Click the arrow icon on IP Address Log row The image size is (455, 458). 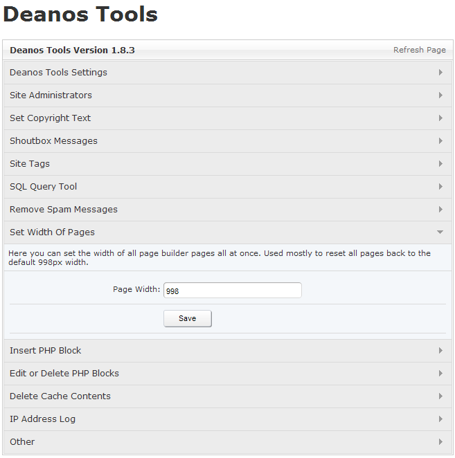(x=440, y=419)
